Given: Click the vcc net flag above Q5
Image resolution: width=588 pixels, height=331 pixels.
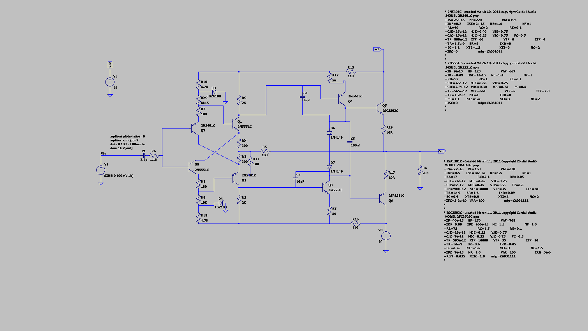Looking at the screenshot, I should pos(377,49).
